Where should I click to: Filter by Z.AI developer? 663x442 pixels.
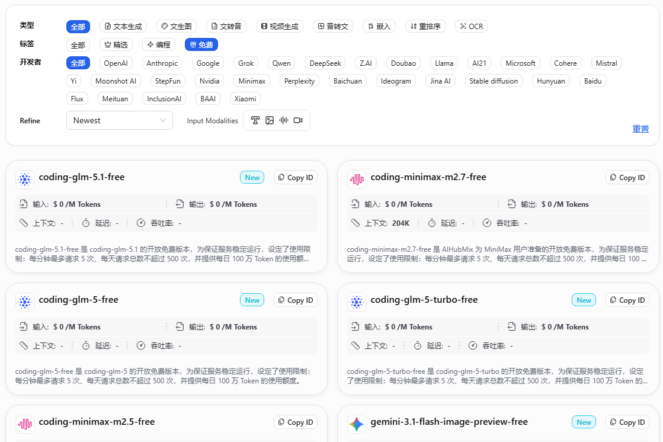coord(366,63)
